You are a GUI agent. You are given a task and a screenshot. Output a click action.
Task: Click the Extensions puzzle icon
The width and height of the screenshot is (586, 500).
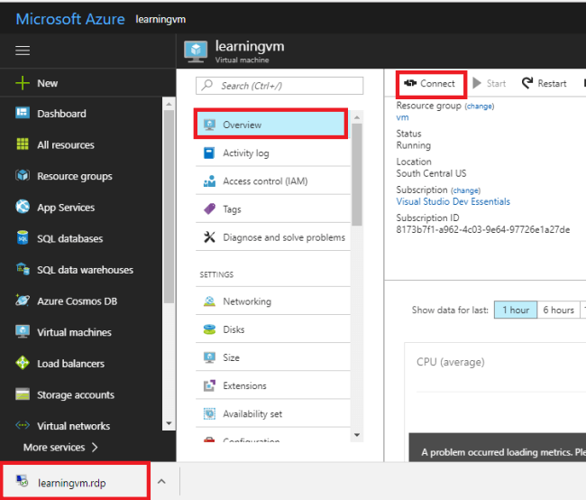tap(209, 385)
